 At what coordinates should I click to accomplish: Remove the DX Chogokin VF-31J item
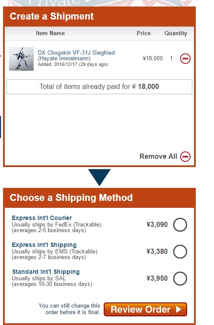point(185,59)
